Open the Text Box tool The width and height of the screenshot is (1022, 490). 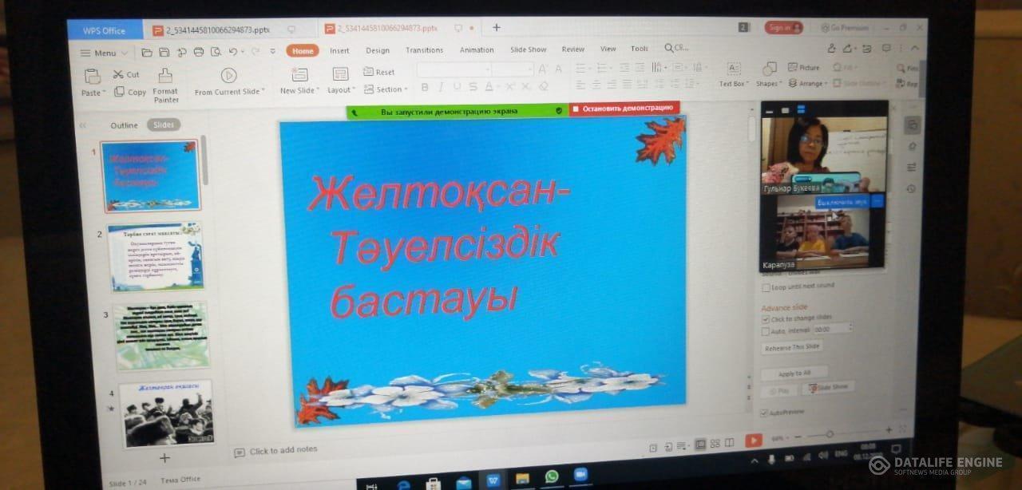point(732,77)
